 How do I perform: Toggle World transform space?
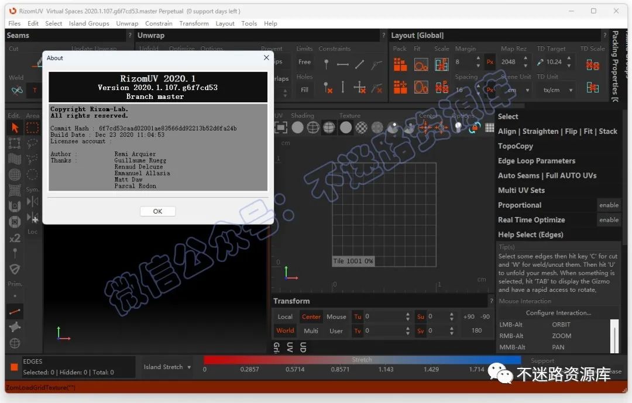(285, 330)
